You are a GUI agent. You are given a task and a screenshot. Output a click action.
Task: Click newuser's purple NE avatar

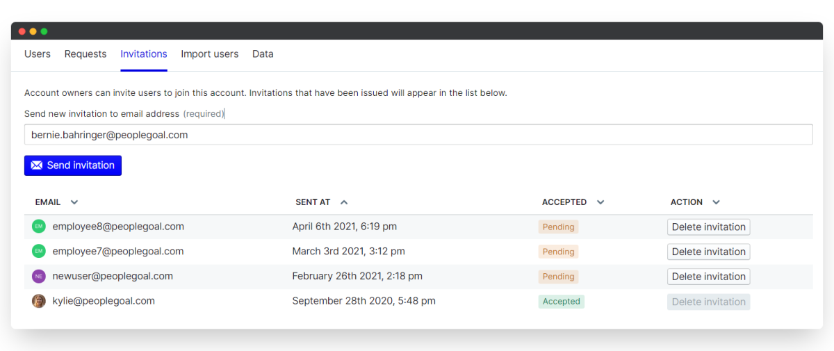39,277
